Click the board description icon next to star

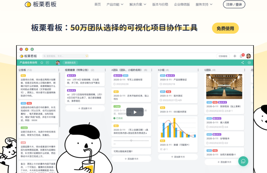tap(47, 63)
